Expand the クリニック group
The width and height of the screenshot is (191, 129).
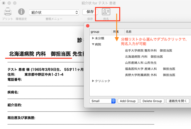93,81
